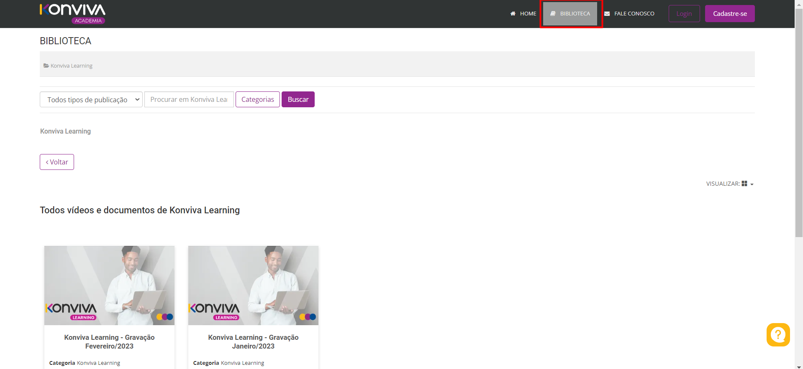This screenshot has width=803, height=369.
Task: Click the Voltar back button
Action: coord(57,162)
